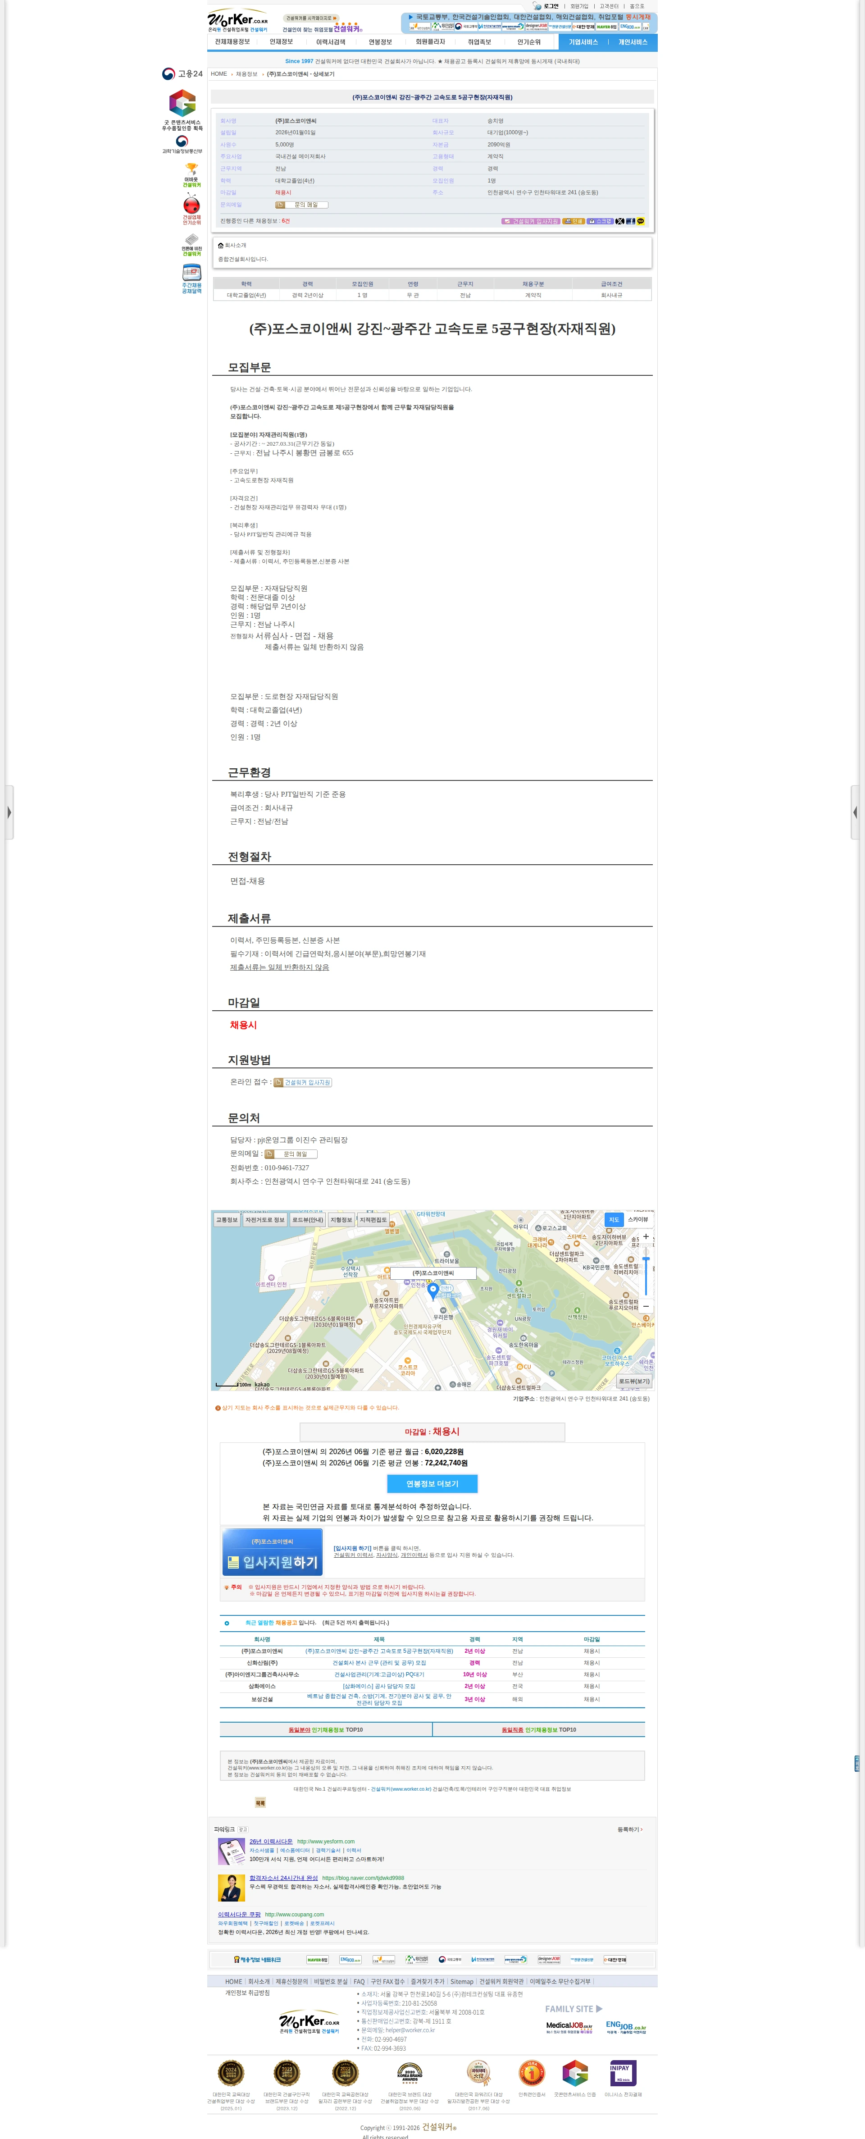Open the 고용24 sidebar banner
This screenshot has height=2139, width=865.
point(182,74)
